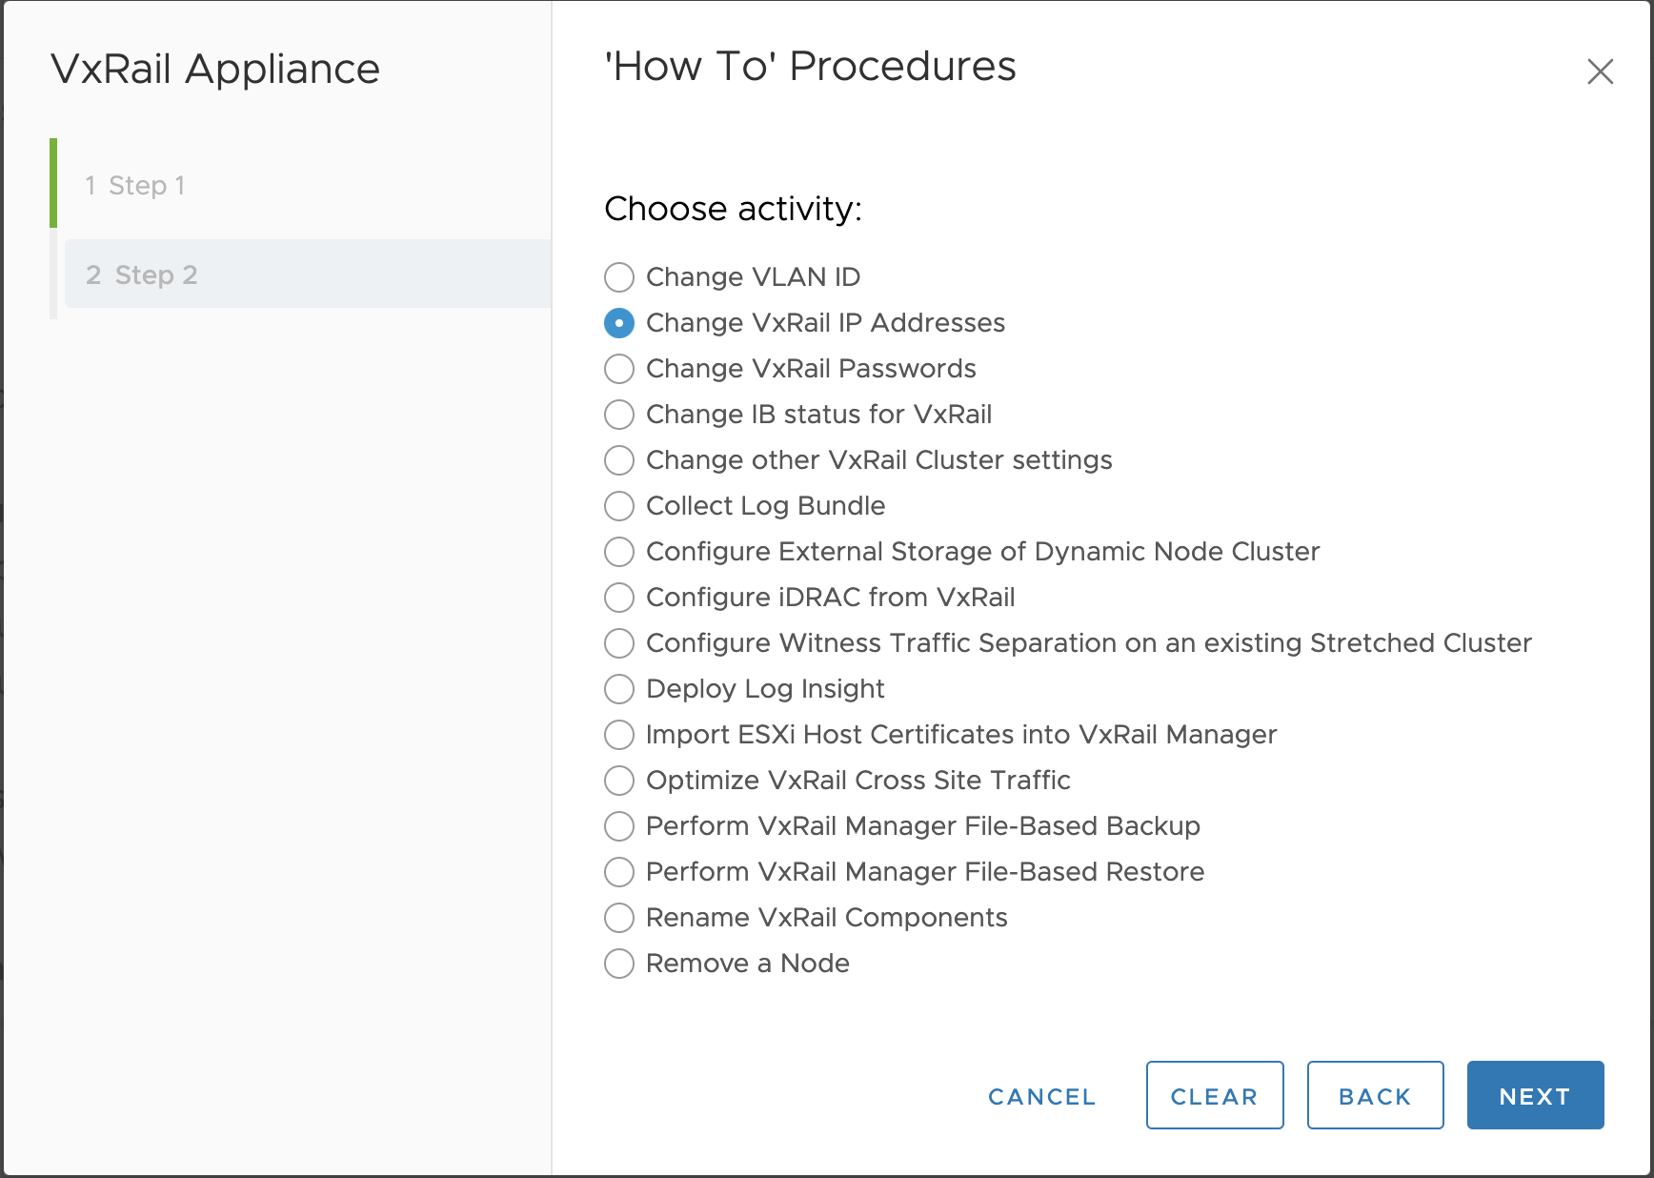Screen dimensions: 1654x1178
Task: Select Perform VxRail Manager File-Based Backup
Action: pyautogui.click(x=619, y=826)
